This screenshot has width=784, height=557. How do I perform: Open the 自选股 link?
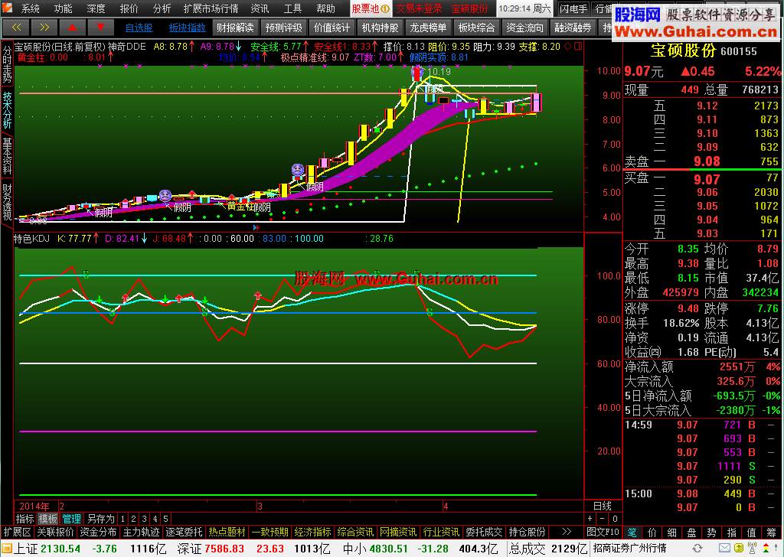click(x=139, y=28)
